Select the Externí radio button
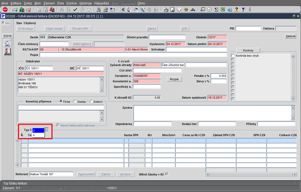This screenshot has width=301, height=192. click(91, 101)
